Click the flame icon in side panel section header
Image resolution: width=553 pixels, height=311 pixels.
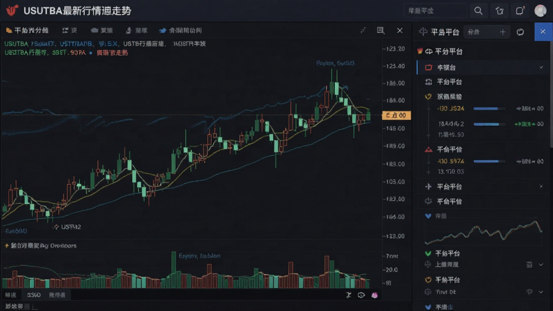point(420,51)
